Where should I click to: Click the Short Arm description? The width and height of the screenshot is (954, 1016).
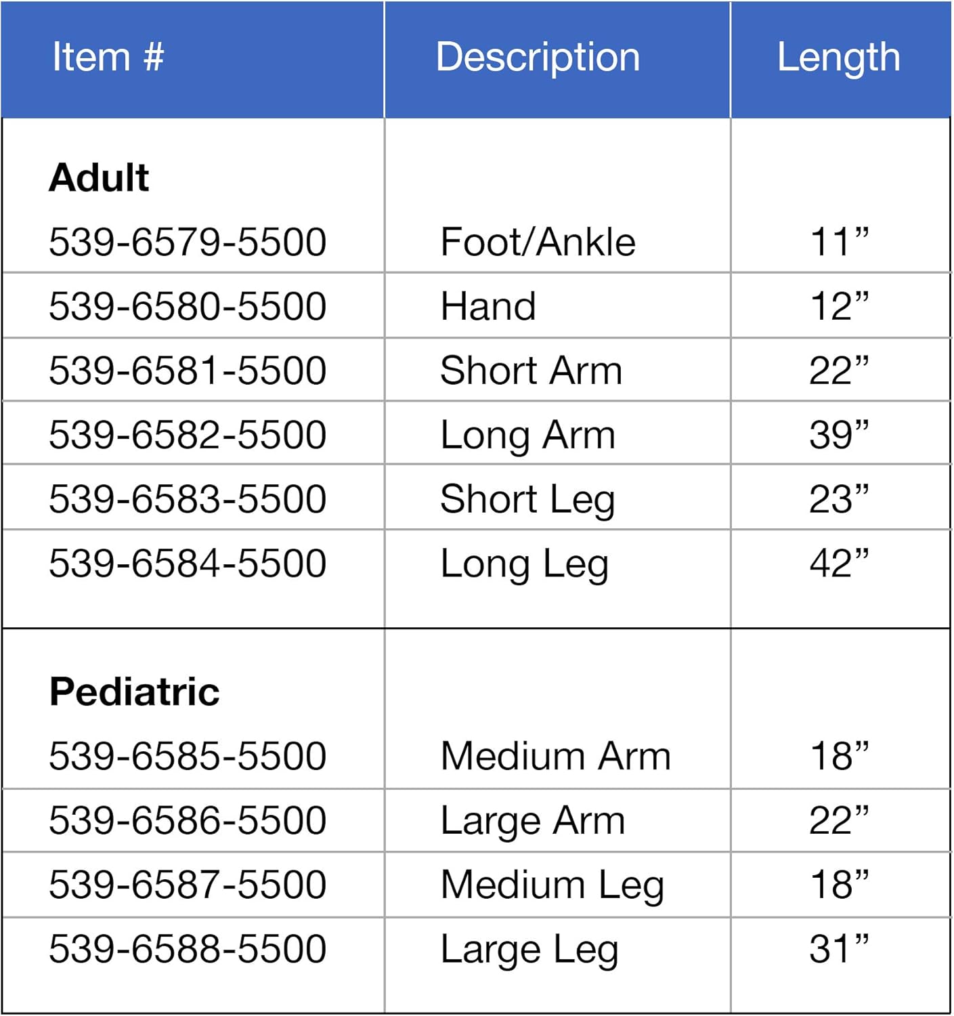coord(531,371)
